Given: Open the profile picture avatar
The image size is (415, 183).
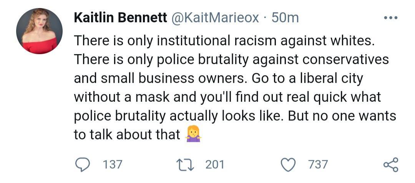Looking at the screenshot, I should point(39,31).
